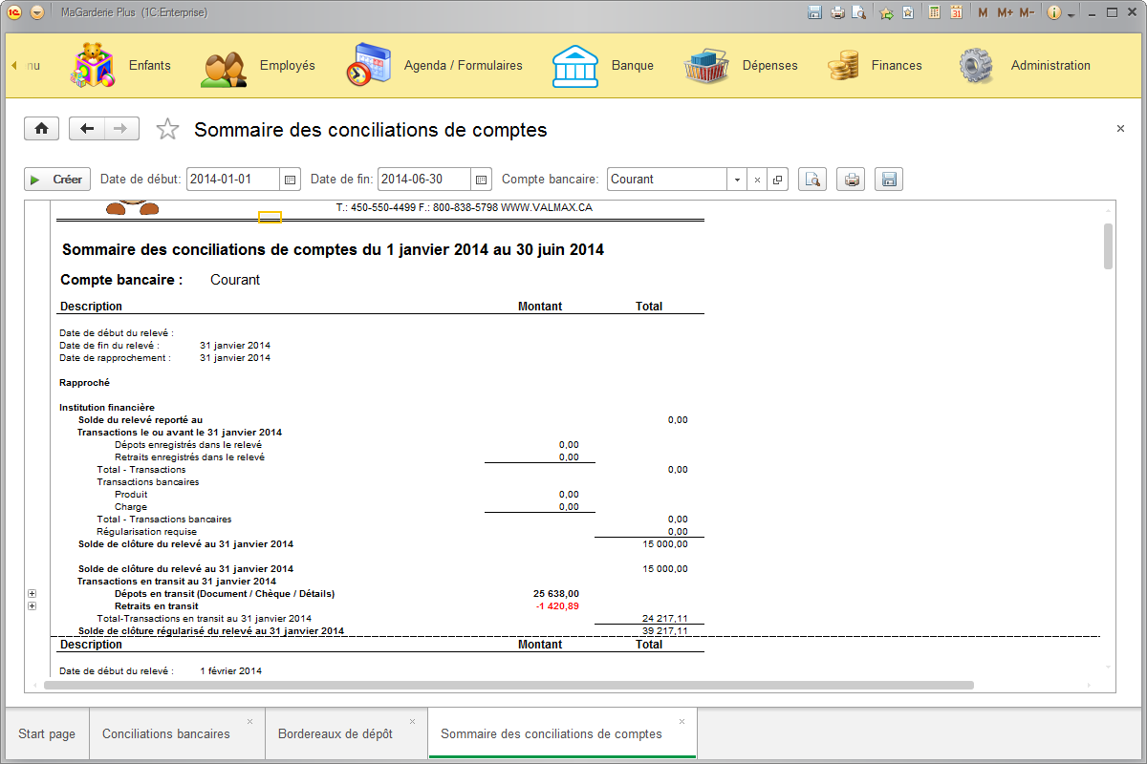Click the Créer button to generate the report

coord(55,179)
